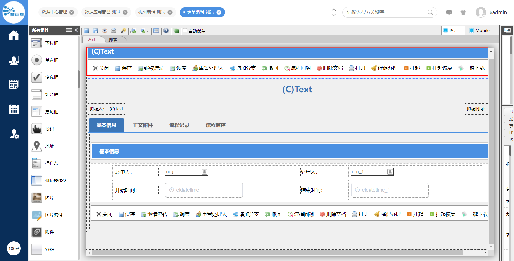Click the home icon in left sidebar
This screenshot has width=514, height=261.
pyautogui.click(x=14, y=35)
